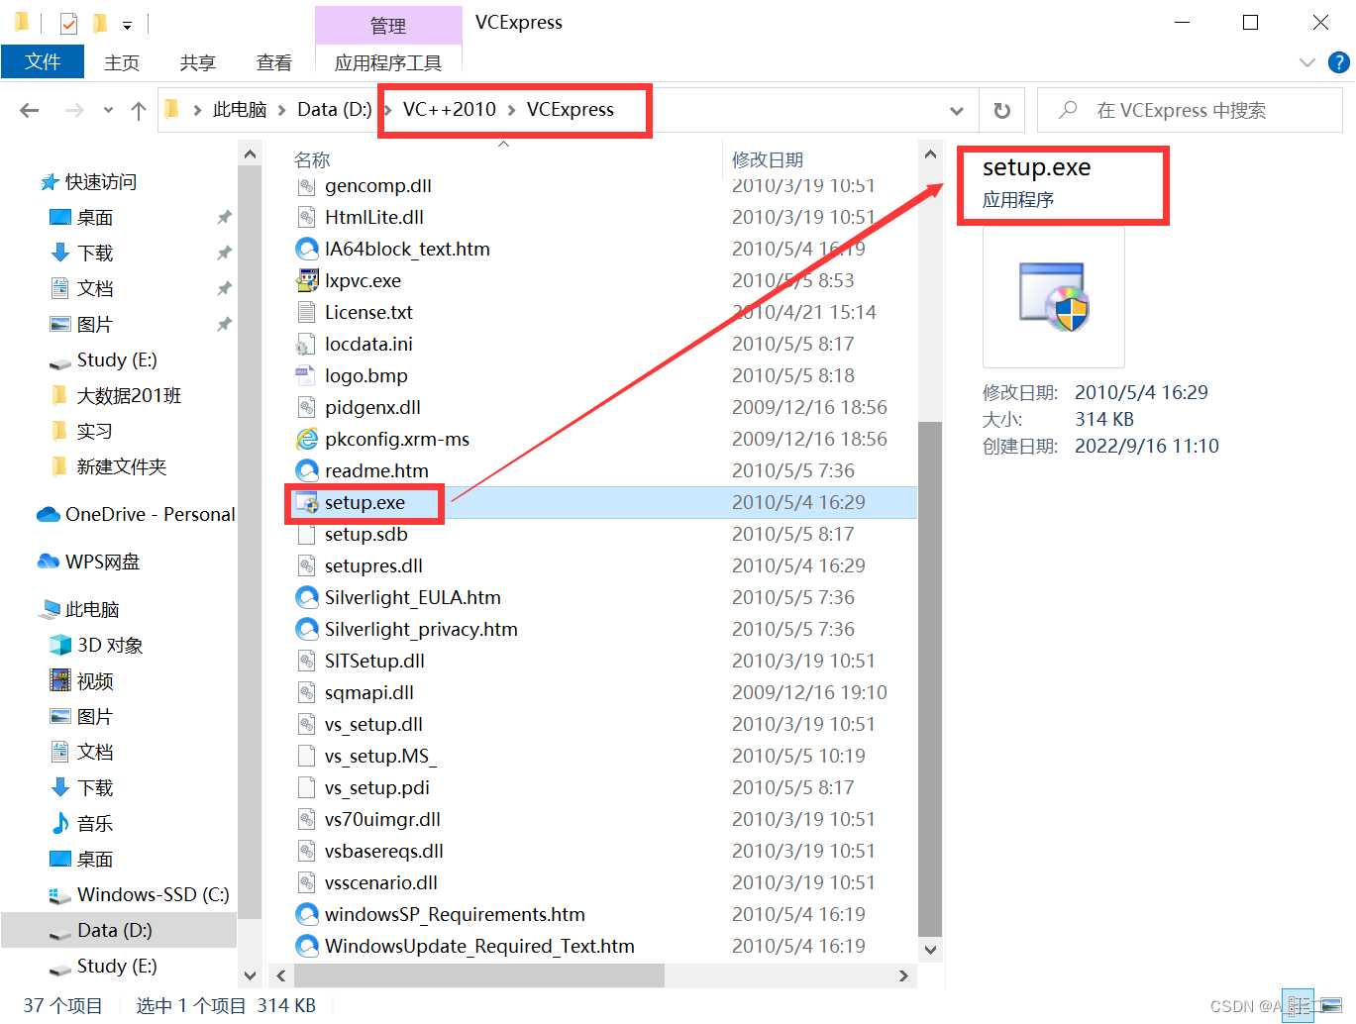The height and width of the screenshot is (1024, 1356).
Task: Open 3D 对象 under This PC
Action: pyautogui.click(x=110, y=645)
